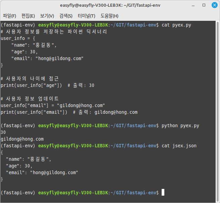Open the 도움말(H) menu
This screenshot has height=203, width=220.
pyautogui.click(x=109, y=16)
